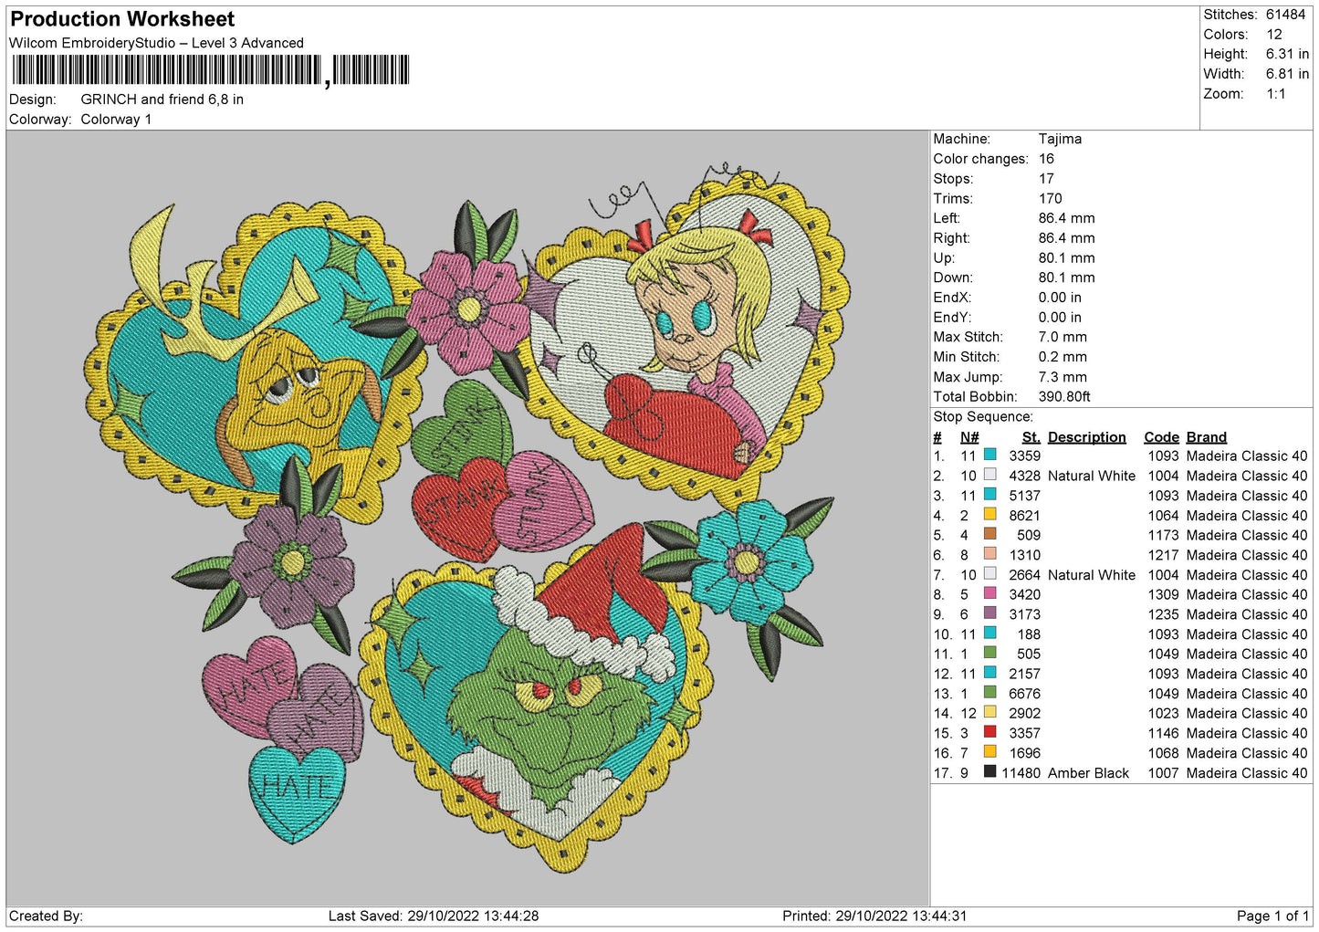Click the barcode below the subtitle
The width and height of the screenshot is (1319, 932).
[x=211, y=70]
